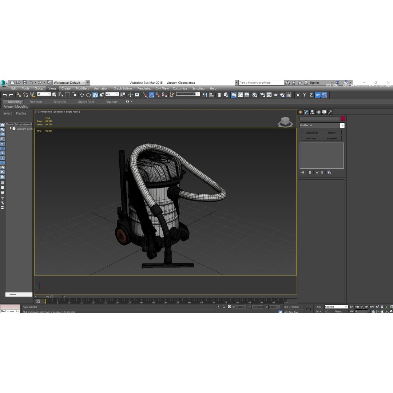Activate the Select and Move tool

(82, 95)
